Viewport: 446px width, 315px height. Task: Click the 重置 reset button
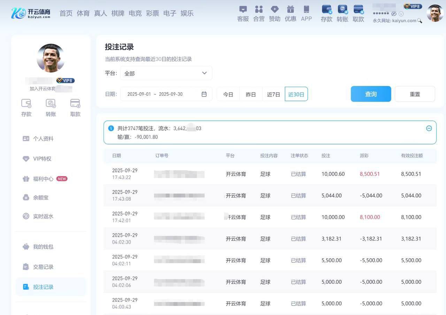coord(415,94)
